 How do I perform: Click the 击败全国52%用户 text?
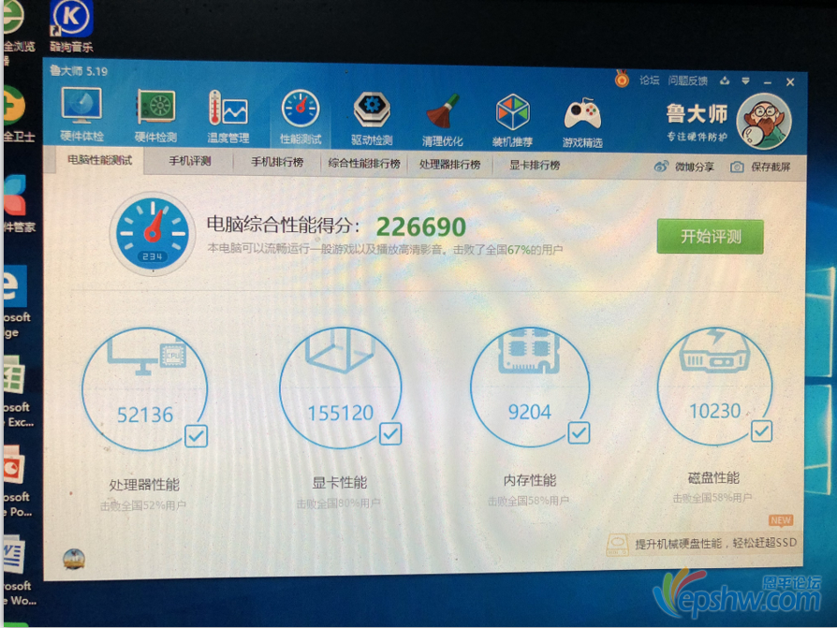(143, 504)
